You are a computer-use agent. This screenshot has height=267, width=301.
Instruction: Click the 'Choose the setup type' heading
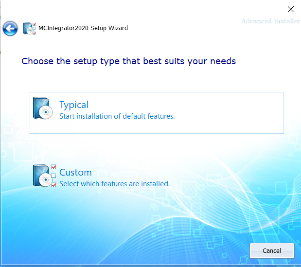click(128, 61)
